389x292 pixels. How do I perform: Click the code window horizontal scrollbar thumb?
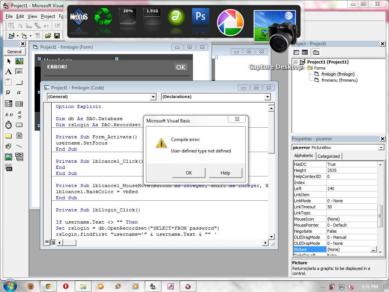(69, 243)
